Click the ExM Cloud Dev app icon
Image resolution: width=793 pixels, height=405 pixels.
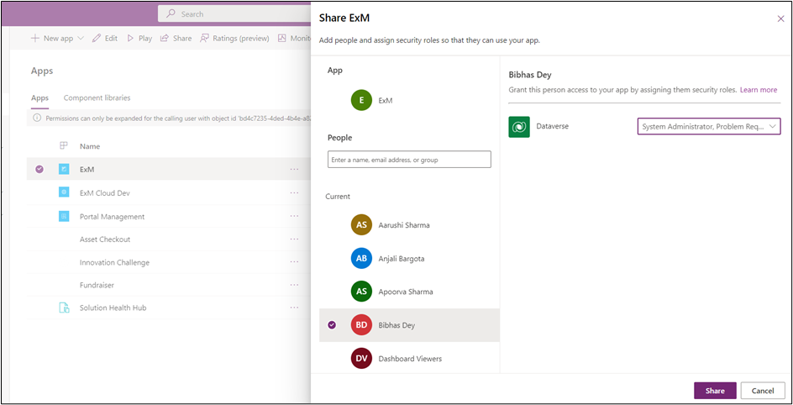tap(64, 192)
